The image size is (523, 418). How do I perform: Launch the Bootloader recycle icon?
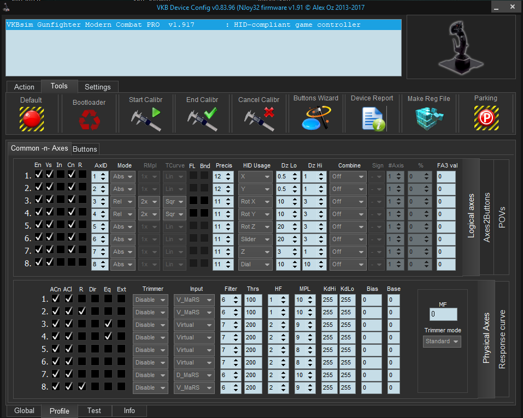90,120
